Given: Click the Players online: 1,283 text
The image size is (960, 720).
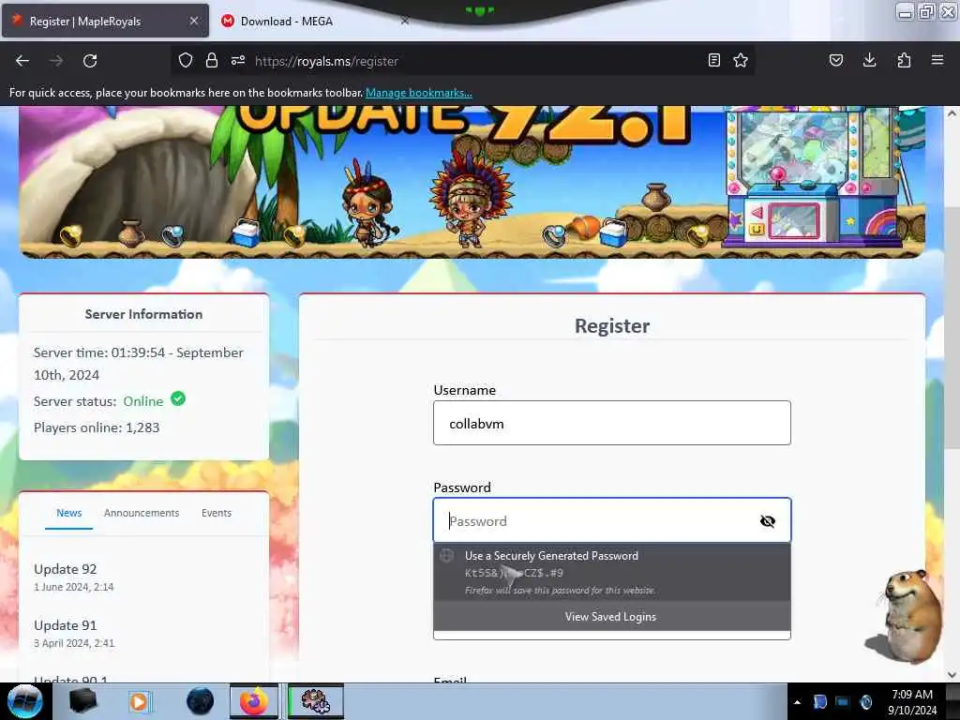Looking at the screenshot, I should click(x=97, y=427).
